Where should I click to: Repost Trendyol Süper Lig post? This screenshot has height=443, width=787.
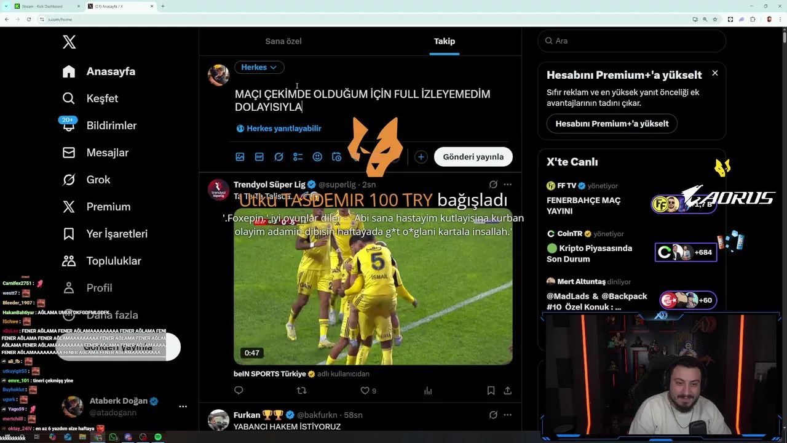coord(301,390)
